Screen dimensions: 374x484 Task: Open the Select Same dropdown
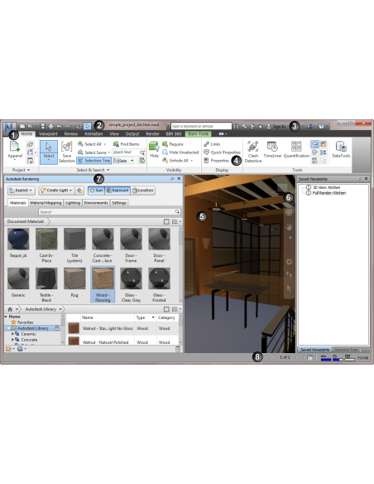point(108,152)
